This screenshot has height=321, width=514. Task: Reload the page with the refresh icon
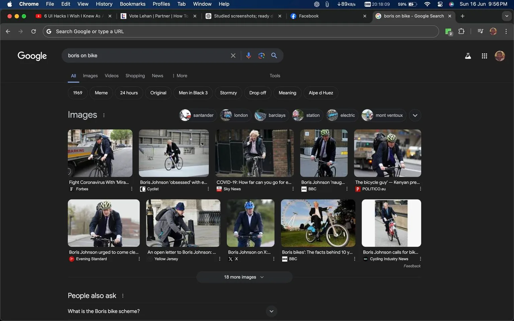[33, 31]
